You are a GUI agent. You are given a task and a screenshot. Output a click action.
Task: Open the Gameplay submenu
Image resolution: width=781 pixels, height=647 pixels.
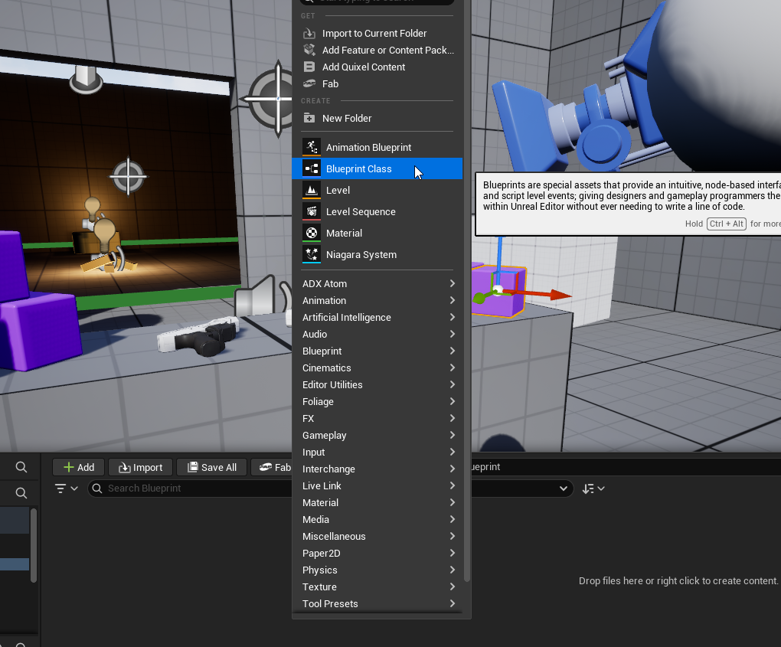point(378,436)
